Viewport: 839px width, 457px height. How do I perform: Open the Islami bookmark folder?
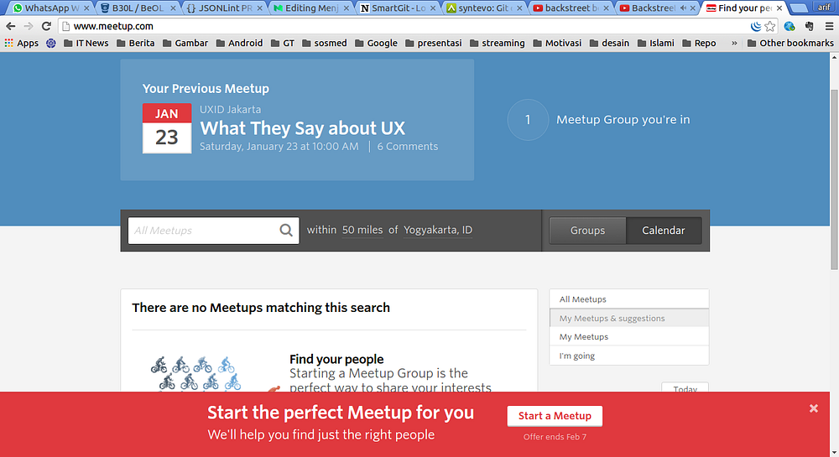656,44
